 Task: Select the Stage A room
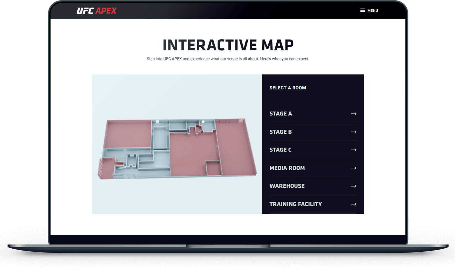point(313,114)
